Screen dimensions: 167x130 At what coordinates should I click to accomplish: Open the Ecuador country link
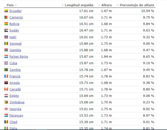[16, 11]
